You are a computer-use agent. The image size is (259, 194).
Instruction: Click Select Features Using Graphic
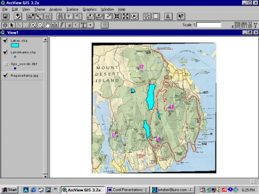point(147,16)
